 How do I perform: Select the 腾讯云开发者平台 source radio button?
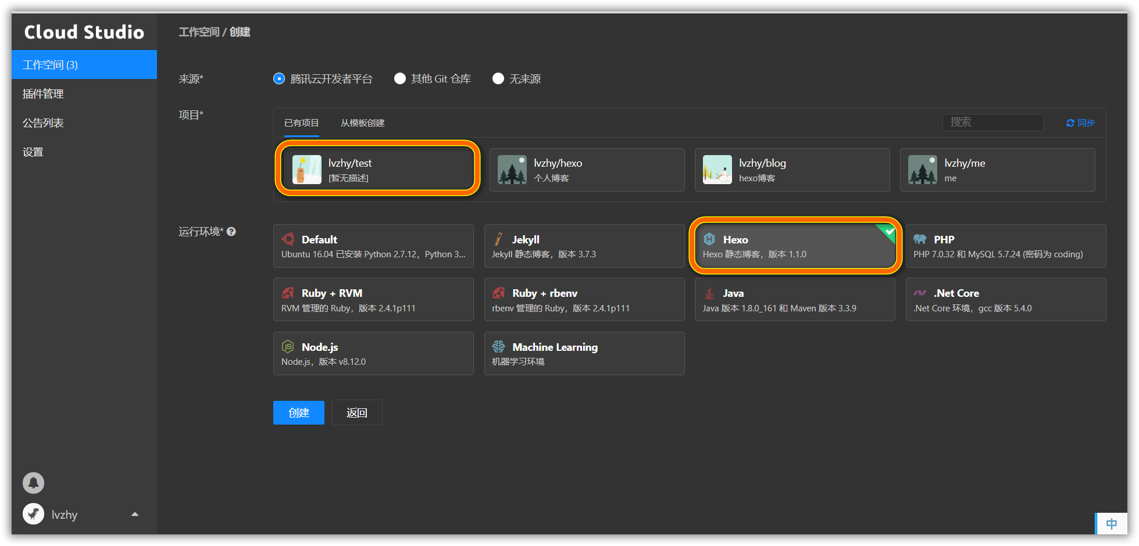[x=279, y=78]
